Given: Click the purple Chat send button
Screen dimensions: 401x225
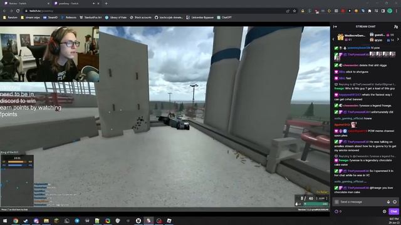Looking at the screenshot, I should pyautogui.click(x=393, y=211).
